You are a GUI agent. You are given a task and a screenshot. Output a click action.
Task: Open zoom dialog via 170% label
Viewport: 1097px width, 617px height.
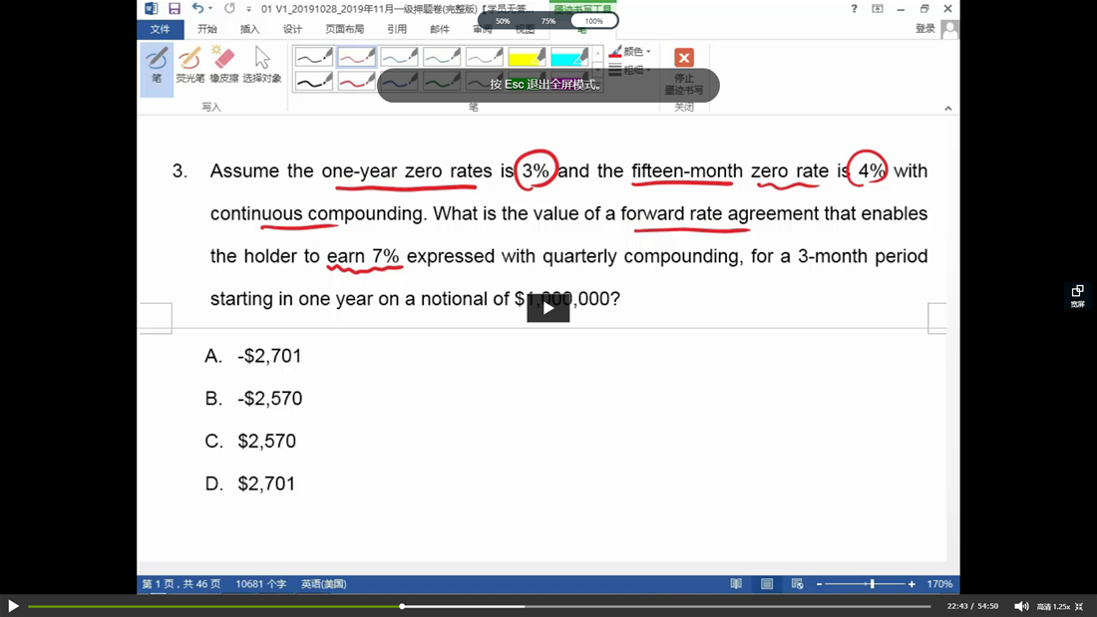point(938,584)
